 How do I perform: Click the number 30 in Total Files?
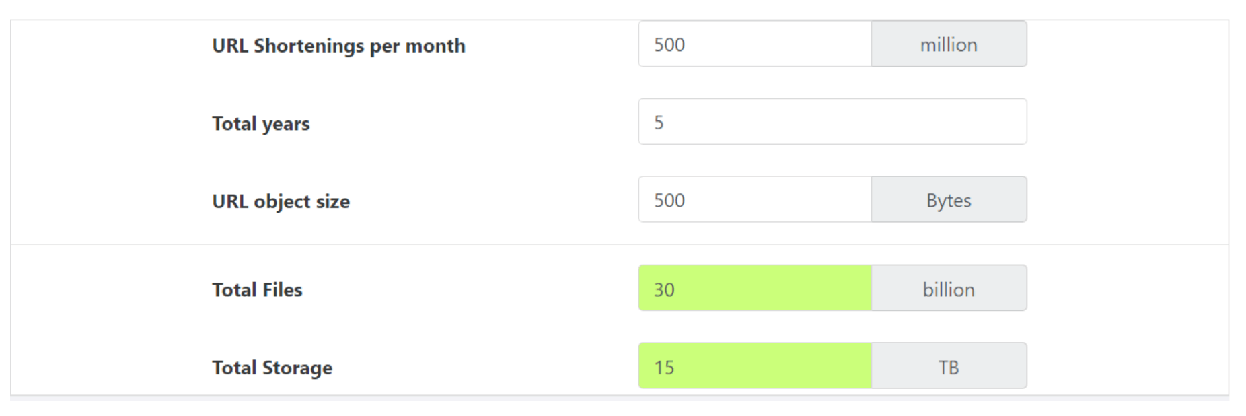(x=664, y=289)
